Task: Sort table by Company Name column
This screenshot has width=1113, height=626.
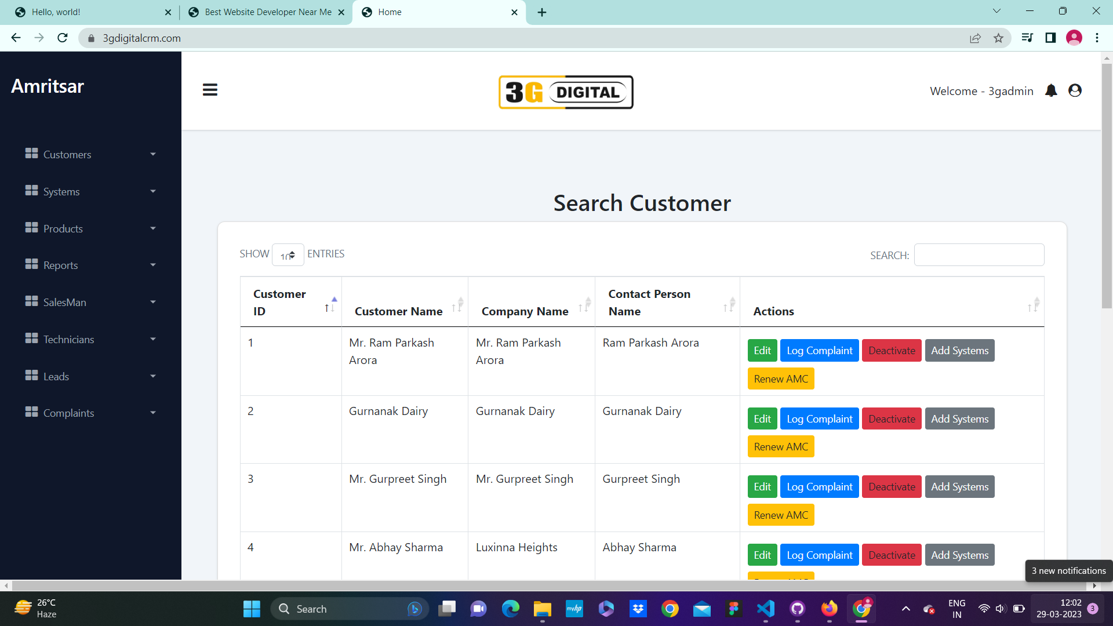Action: [x=532, y=302]
